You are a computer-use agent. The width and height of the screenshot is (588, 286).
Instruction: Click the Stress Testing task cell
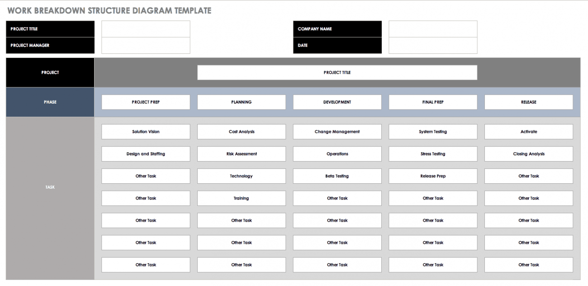(432, 154)
